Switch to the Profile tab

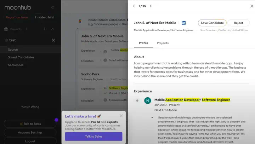coord(143,43)
